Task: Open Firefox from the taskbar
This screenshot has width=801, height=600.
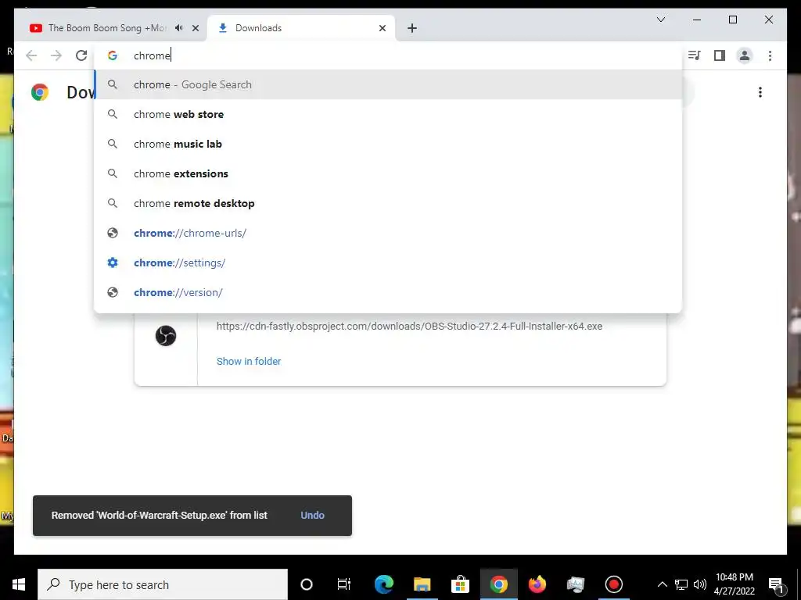Action: [537, 584]
